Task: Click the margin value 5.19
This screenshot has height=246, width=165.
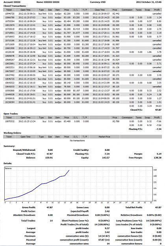Action: 159,154
